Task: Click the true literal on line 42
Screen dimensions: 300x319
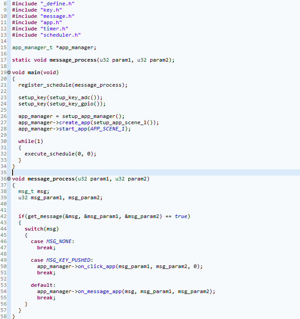Action: click(181, 216)
